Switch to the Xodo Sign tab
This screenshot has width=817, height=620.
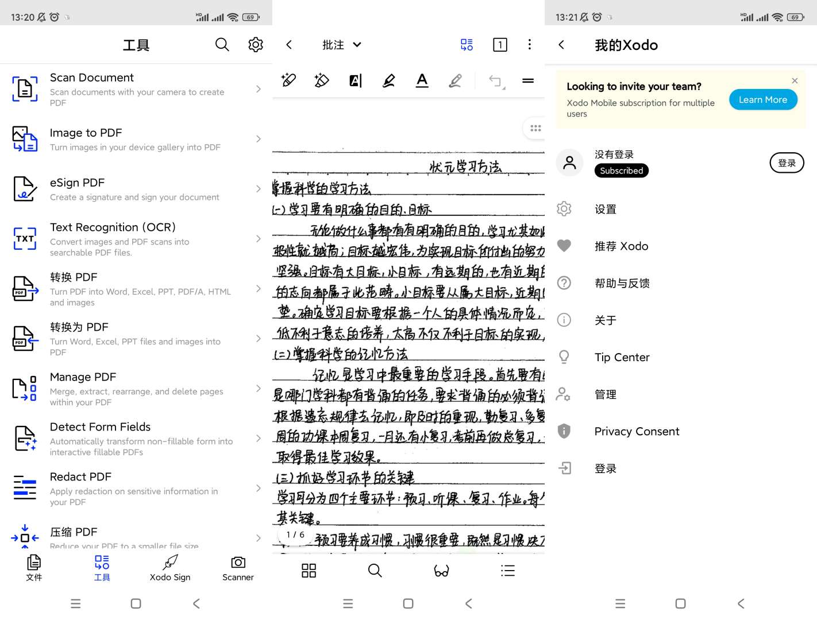tap(170, 568)
